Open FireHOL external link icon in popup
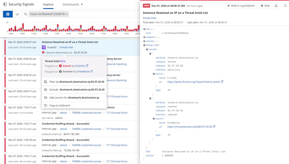Image resolution: width=289 pixels, height=164 pixels. pyautogui.click(x=87, y=66)
